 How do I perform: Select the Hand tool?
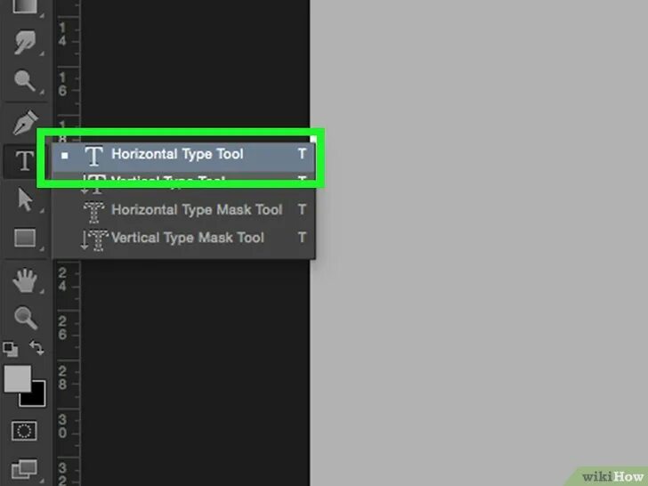click(x=25, y=280)
